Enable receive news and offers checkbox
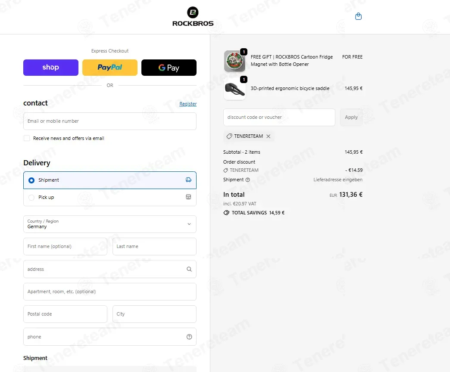Screen dimensions: 450x372 pyautogui.click(x=27, y=138)
